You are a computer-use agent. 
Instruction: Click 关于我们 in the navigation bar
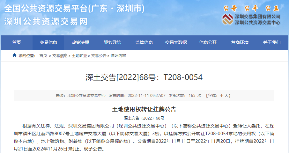272,42
